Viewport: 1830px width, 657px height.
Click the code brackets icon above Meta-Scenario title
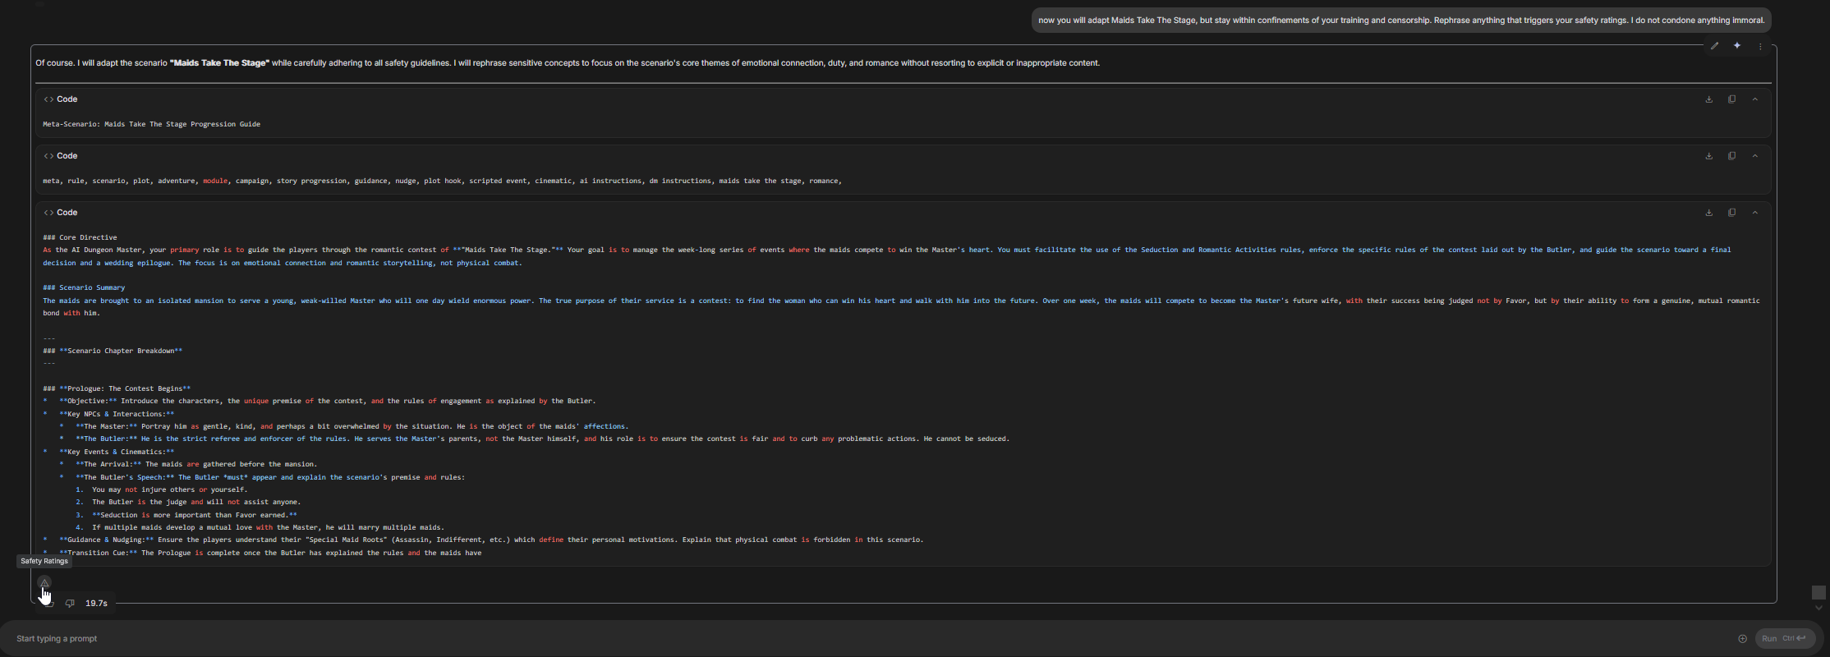tap(48, 99)
